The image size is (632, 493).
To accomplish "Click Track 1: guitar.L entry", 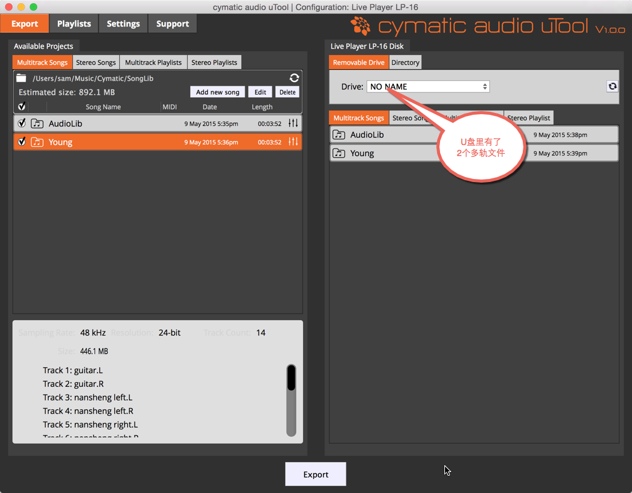I will [x=73, y=370].
